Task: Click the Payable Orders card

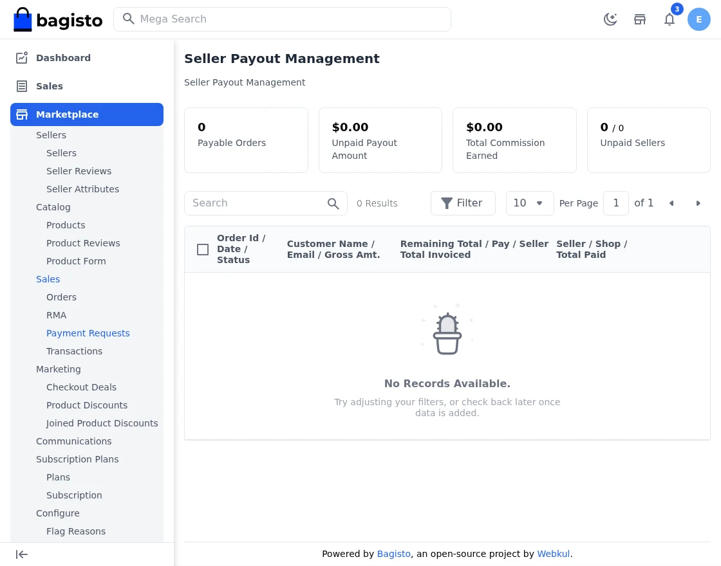Action: [x=246, y=140]
